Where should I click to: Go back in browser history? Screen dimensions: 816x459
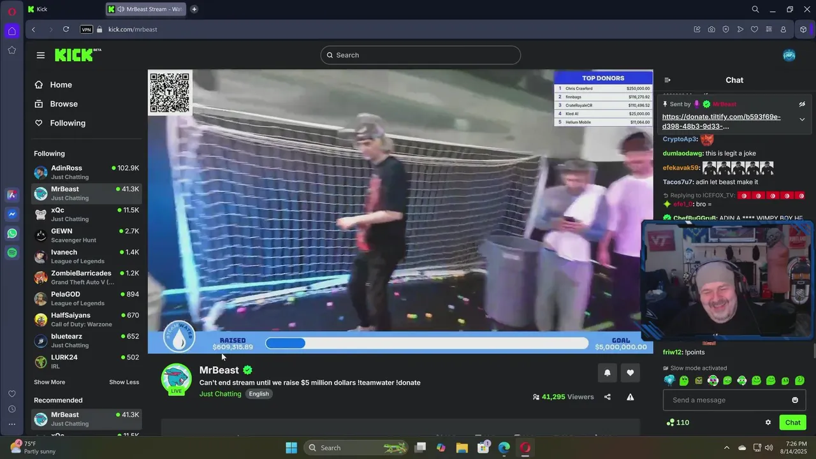tap(33, 29)
